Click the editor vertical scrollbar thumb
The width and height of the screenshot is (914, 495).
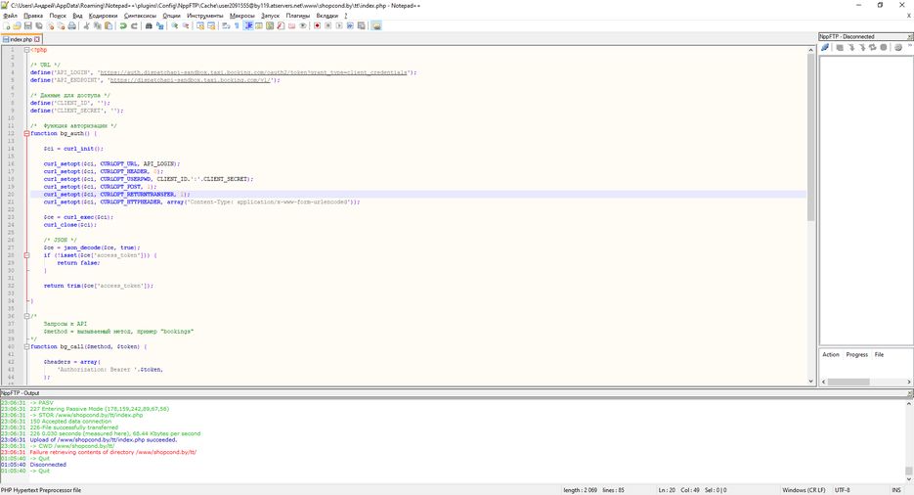point(810,138)
